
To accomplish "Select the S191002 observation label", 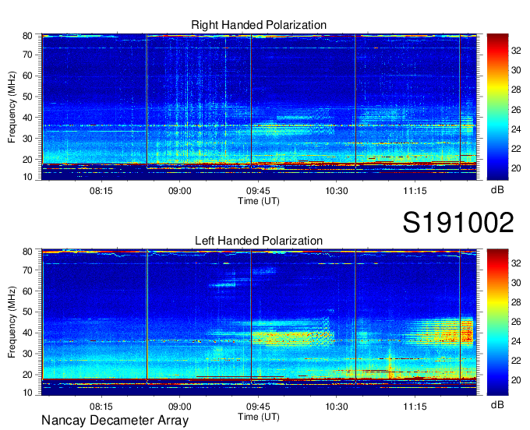I will [x=458, y=222].
